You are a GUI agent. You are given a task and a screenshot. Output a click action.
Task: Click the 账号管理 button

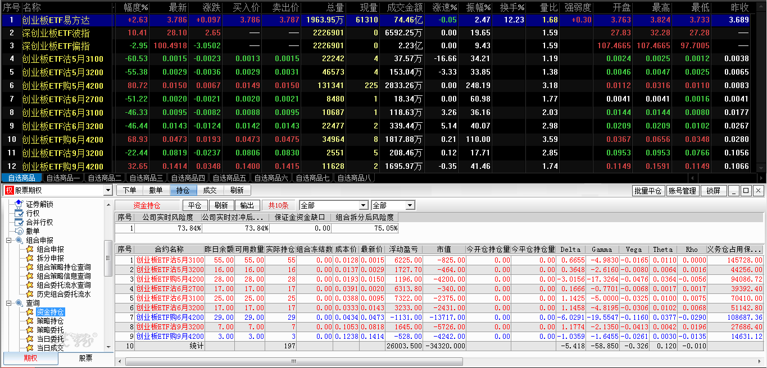(682, 191)
